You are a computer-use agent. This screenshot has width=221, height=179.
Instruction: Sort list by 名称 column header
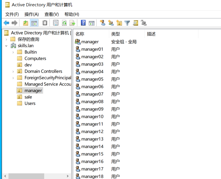[80, 34]
